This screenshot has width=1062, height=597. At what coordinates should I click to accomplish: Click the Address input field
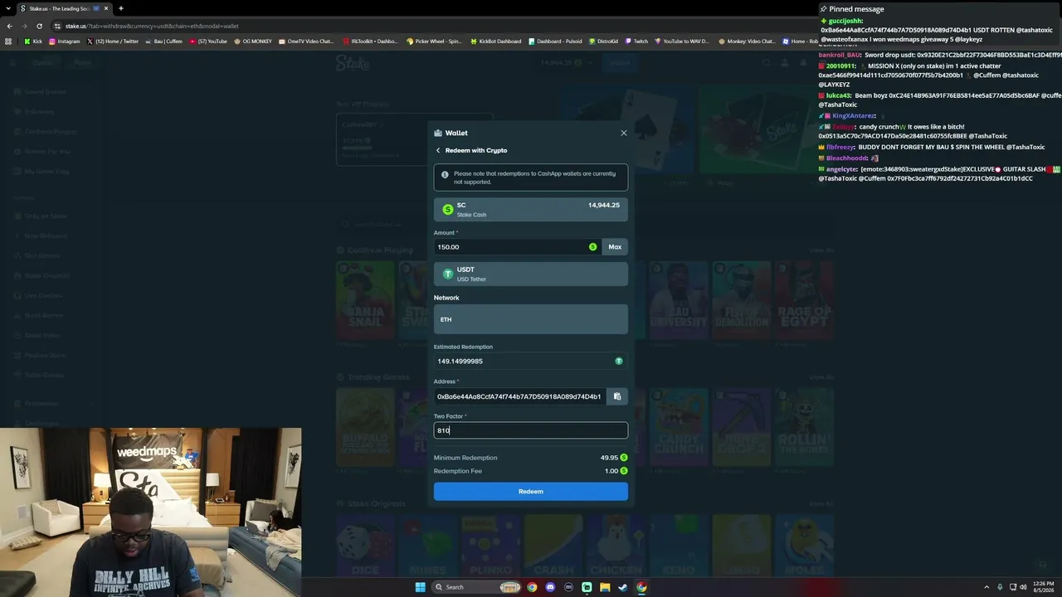519,396
